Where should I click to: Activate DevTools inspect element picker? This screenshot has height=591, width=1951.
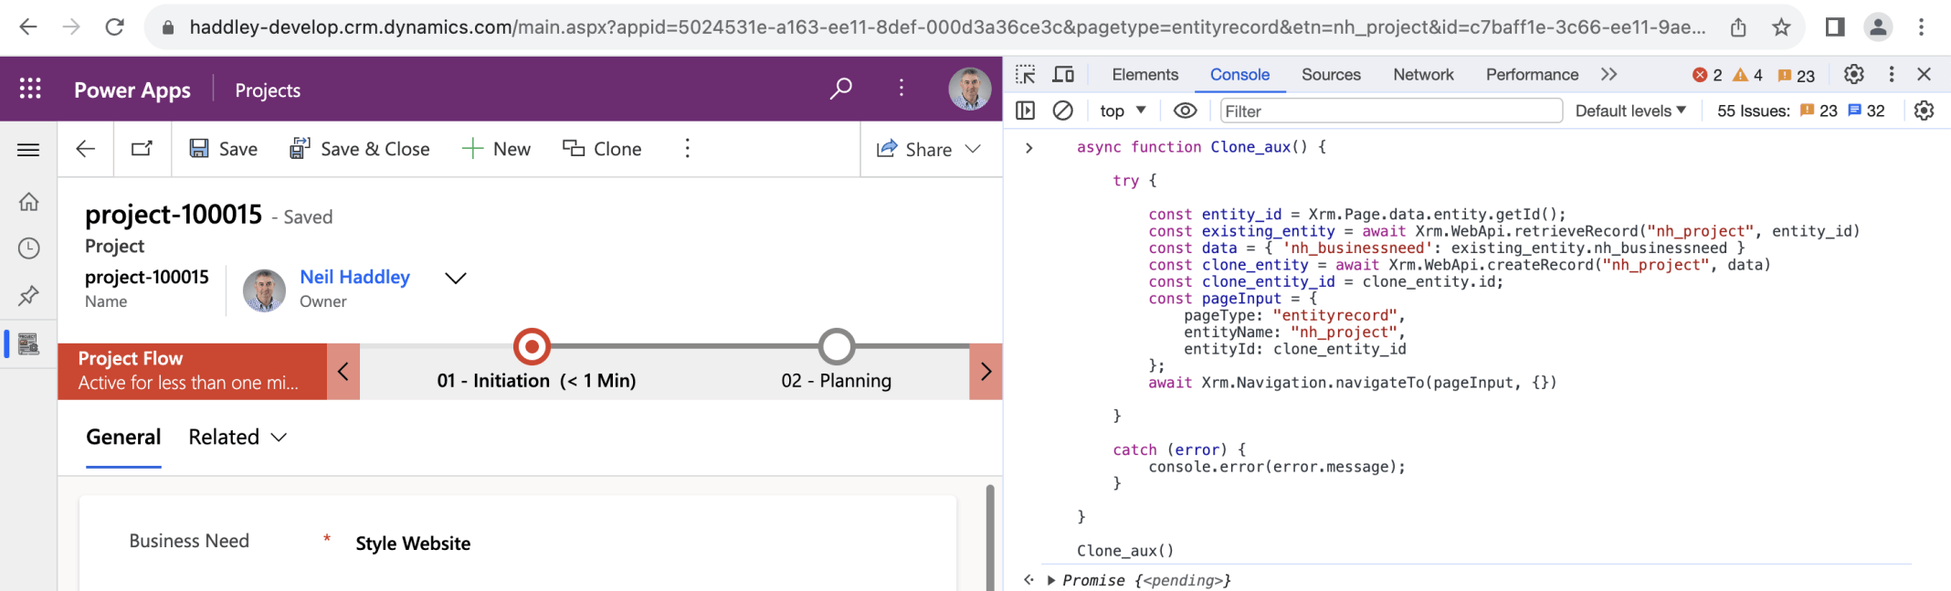(x=1026, y=75)
